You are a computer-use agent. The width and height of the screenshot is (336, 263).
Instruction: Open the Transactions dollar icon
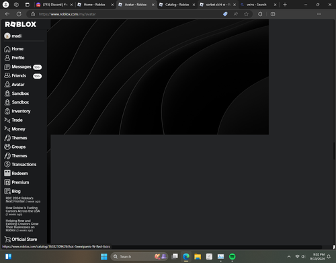[x=7, y=164]
